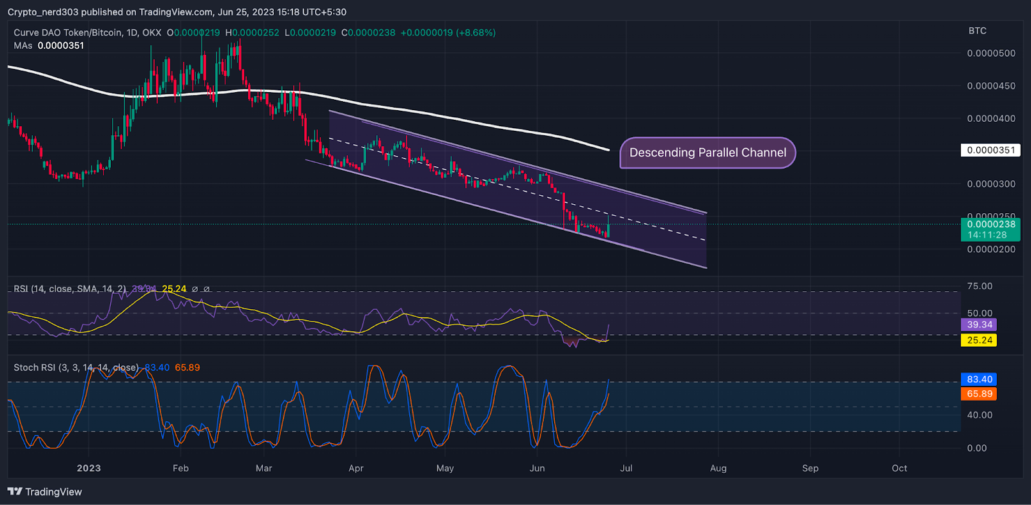Click the 0.00 Stoch RSI scale label
This screenshot has width=1031, height=505.
pos(977,448)
